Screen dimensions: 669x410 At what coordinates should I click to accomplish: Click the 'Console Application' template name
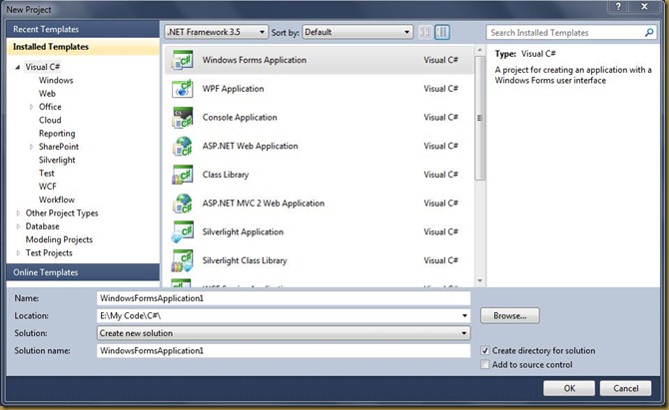click(240, 117)
